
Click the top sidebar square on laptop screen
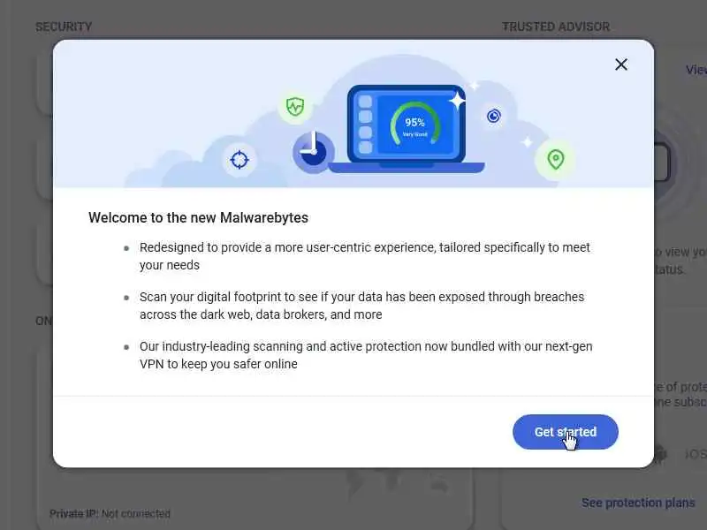coord(365,102)
